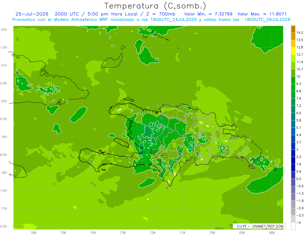Pick the teal swatch between 5.8 and 6.5
This screenshot has width=305, height=236.
pos(293,117)
